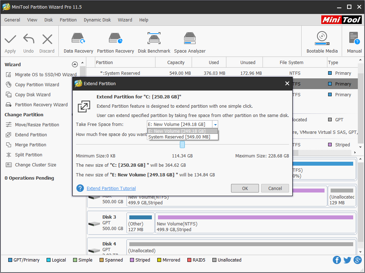Viewport: 365px width, 273px height.
Task: Sort by the Unused column header
Action: pyautogui.click(x=244, y=63)
